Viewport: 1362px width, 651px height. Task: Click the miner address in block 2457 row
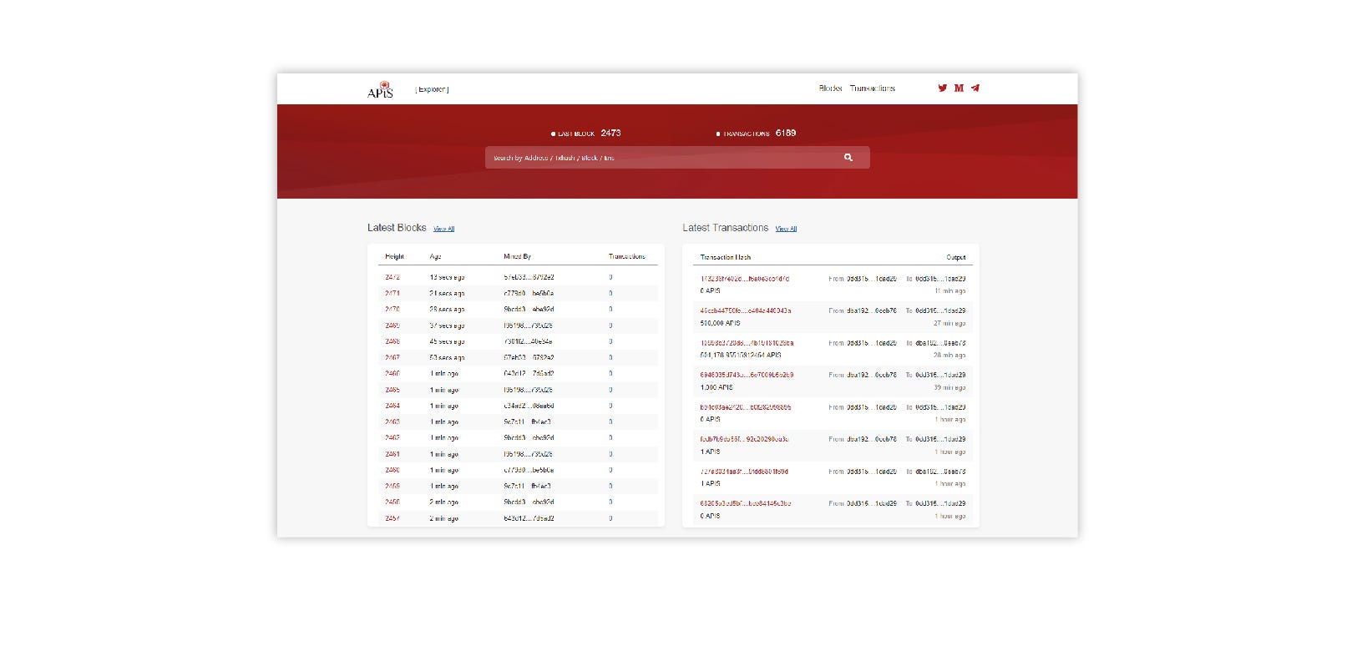pos(529,518)
